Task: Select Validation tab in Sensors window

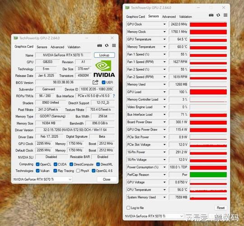Action: pyautogui.click(x=185, y=17)
